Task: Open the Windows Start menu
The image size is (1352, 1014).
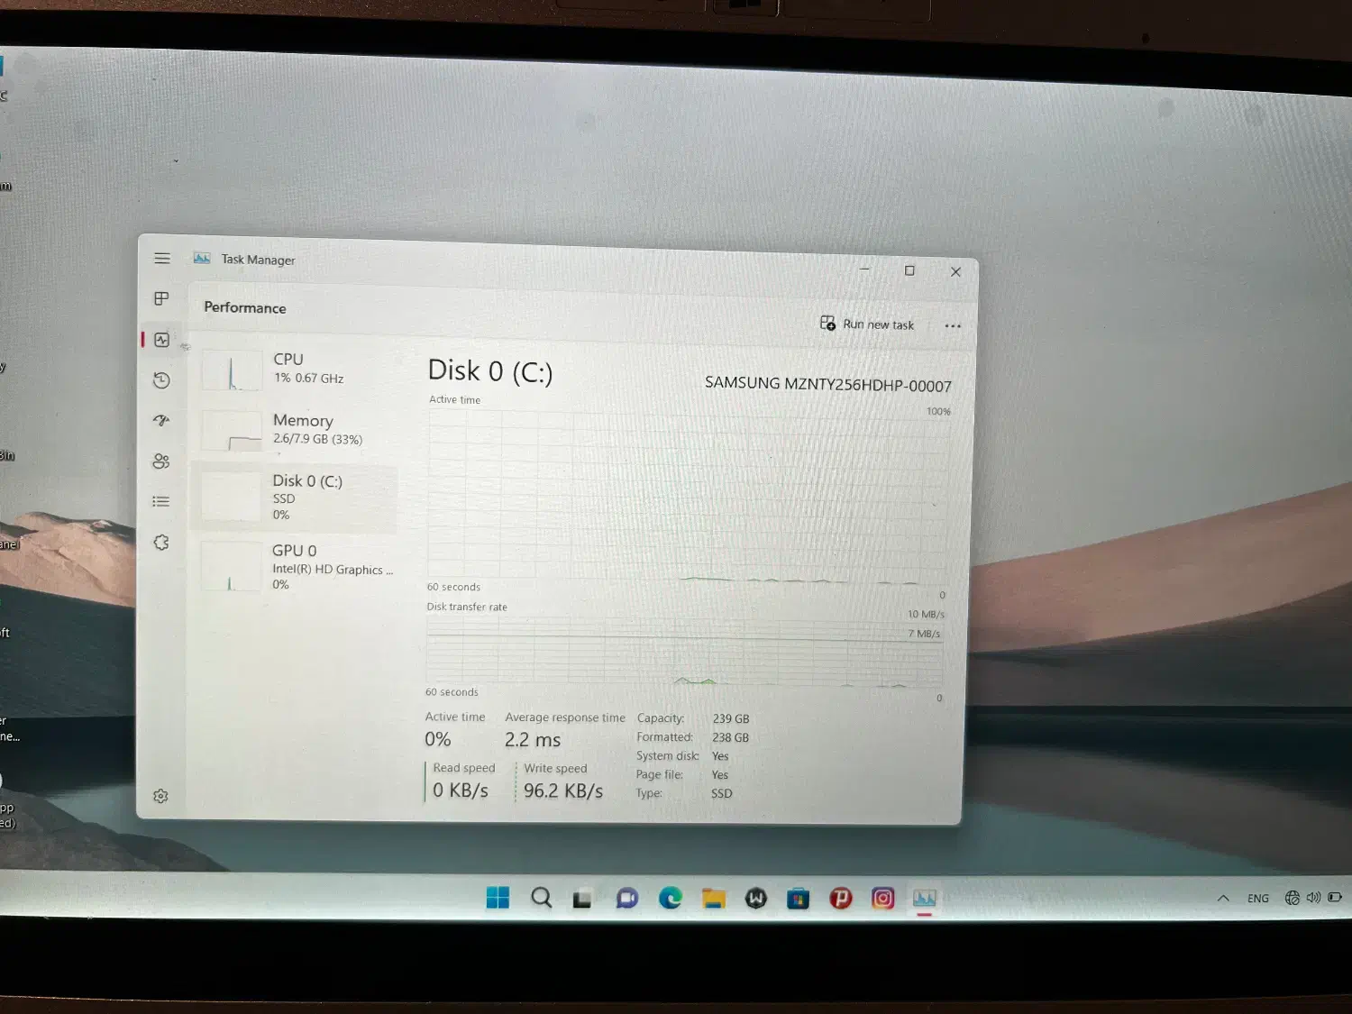Action: 498,898
